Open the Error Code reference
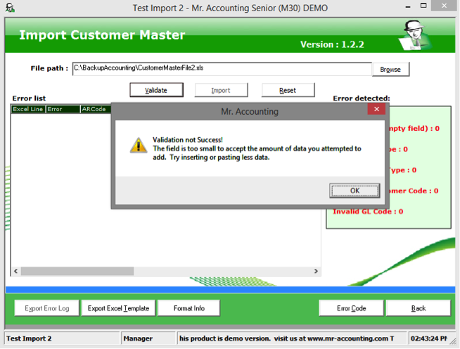 (x=351, y=308)
